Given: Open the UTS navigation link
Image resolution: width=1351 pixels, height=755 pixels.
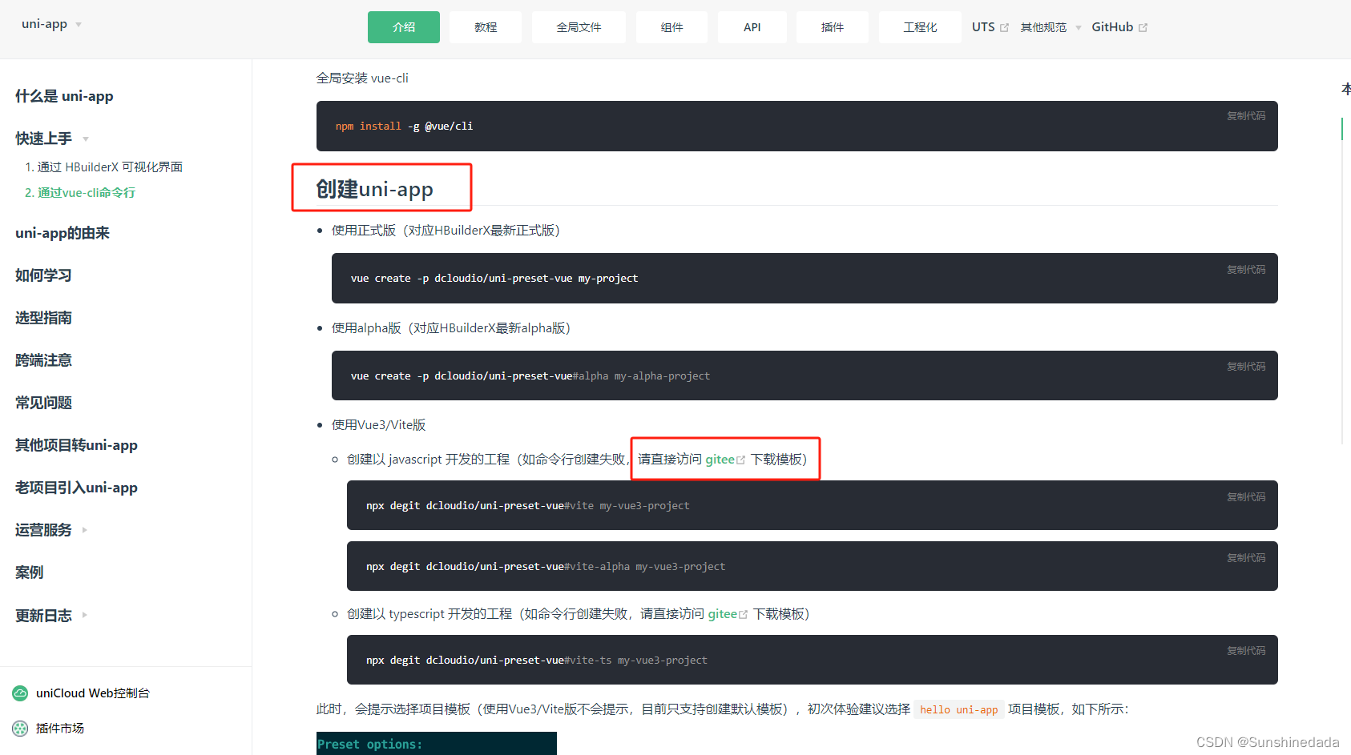Looking at the screenshot, I should click(983, 27).
